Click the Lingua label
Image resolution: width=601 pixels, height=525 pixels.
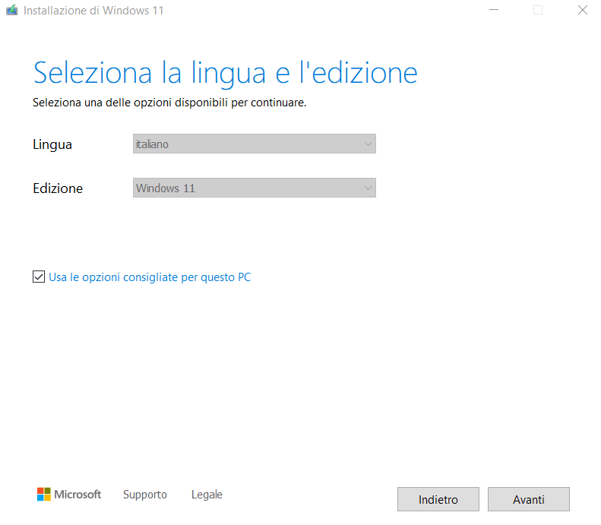tap(52, 144)
